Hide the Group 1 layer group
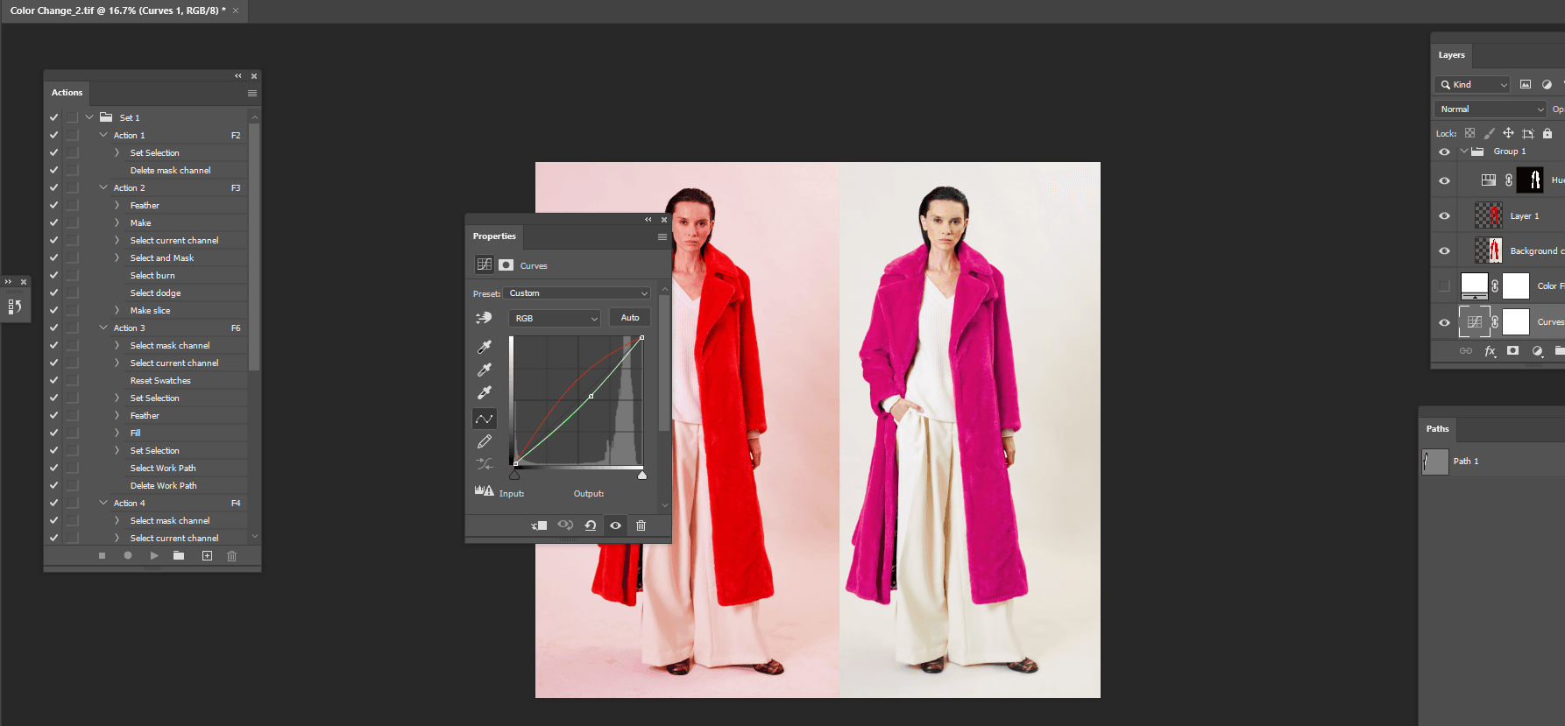The width and height of the screenshot is (1565, 726). [1444, 152]
